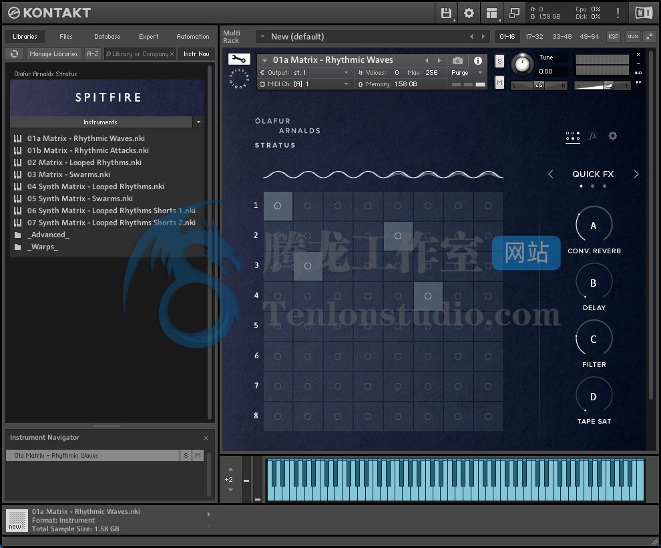Select previous instrument preset arrow
Screen dimensions: 661x548
click(427, 60)
